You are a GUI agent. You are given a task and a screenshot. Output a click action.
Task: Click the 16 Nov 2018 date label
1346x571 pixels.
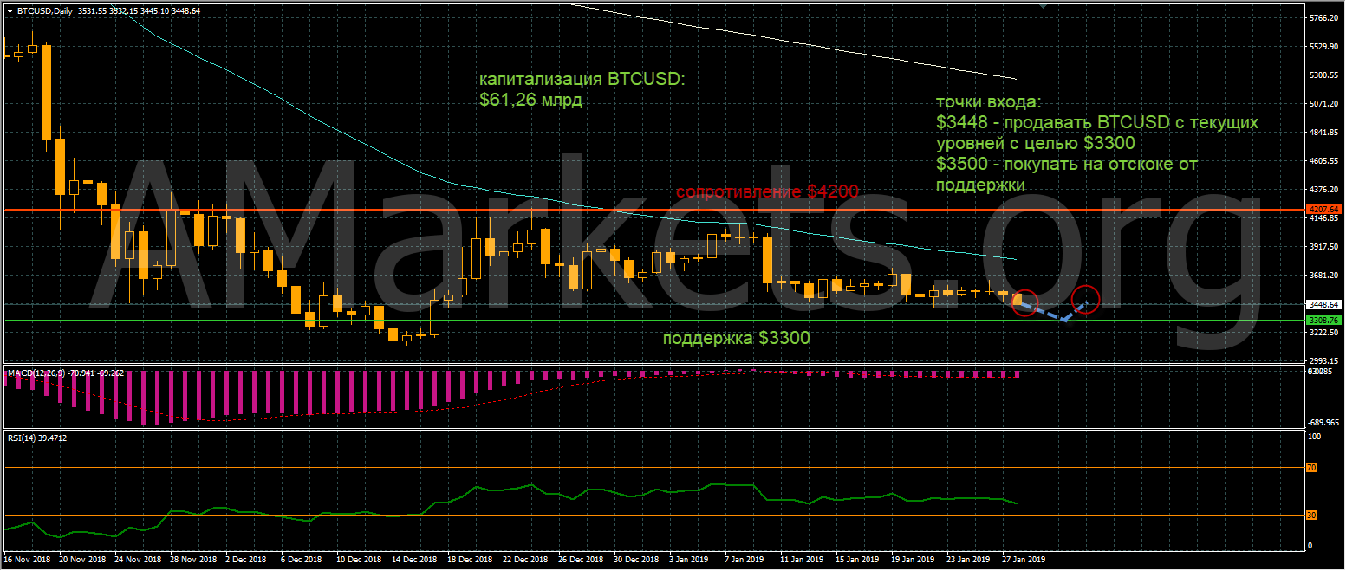pos(29,561)
